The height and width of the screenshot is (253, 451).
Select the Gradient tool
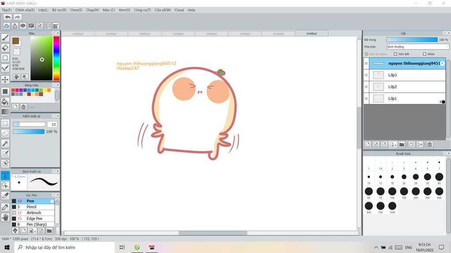click(x=5, y=112)
